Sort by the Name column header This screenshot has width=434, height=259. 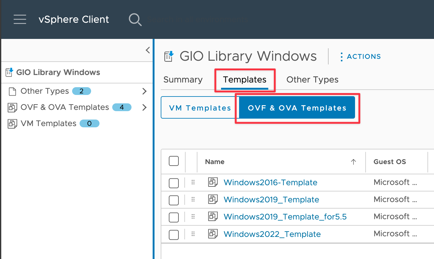(215, 162)
